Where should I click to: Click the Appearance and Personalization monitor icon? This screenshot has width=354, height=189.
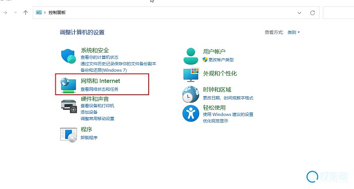[x=192, y=75]
